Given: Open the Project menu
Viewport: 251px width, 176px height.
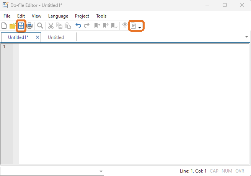Looking at the screenshot, I should click(x=82, y=16).
